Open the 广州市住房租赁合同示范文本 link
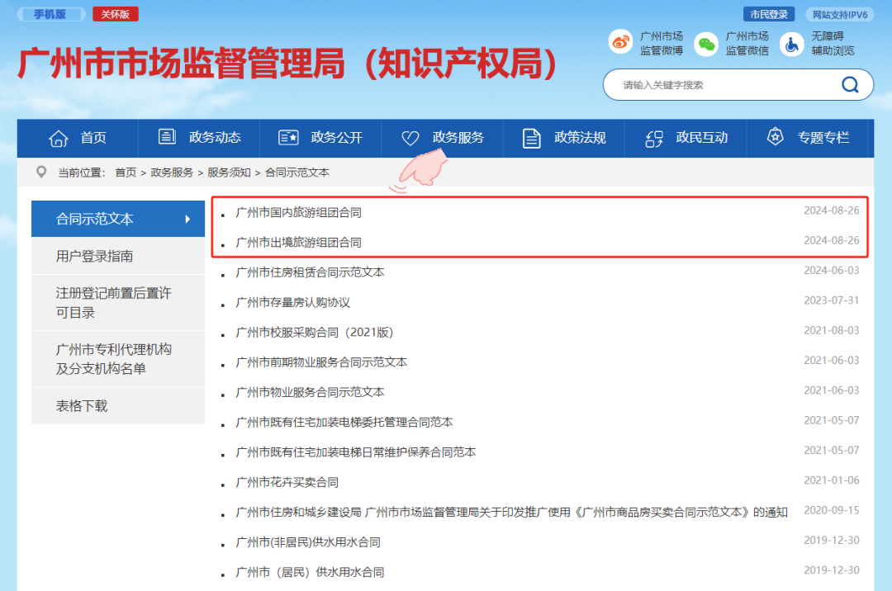892x591 pixels. (310, 272)
